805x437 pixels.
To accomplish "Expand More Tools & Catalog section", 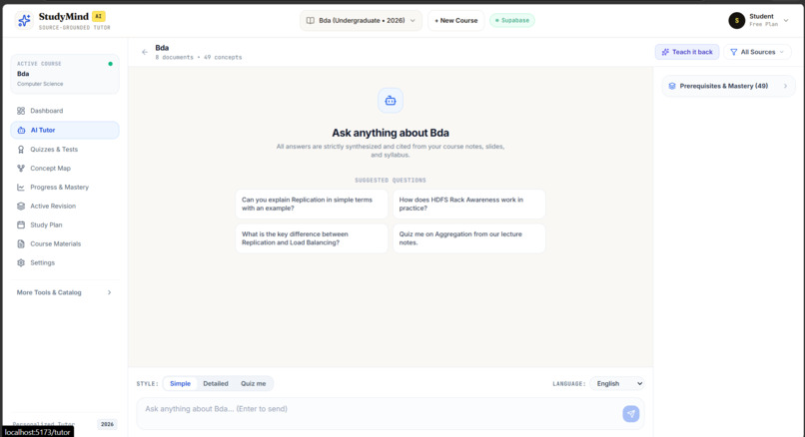I will [x=65, y=292].
